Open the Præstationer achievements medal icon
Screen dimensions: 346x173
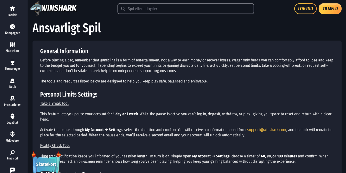click(x=12, y=99)
